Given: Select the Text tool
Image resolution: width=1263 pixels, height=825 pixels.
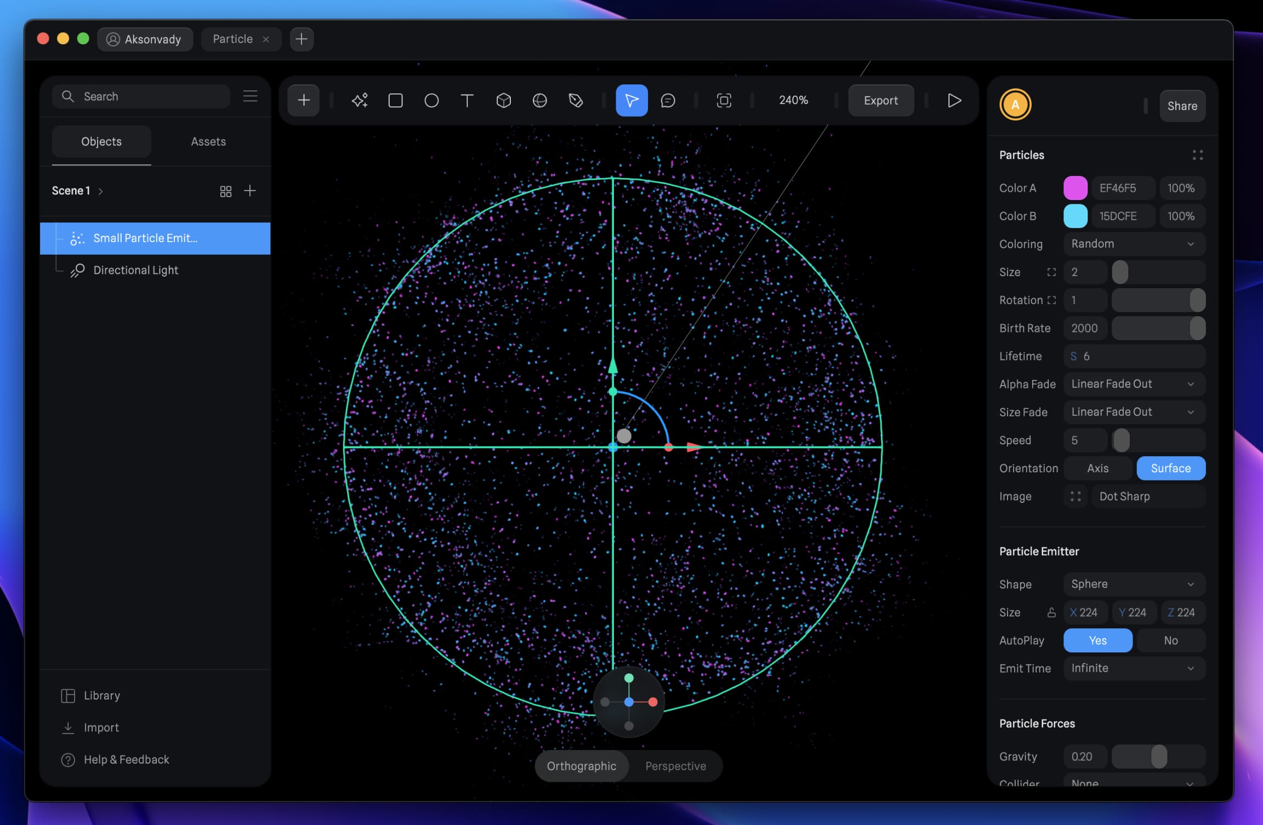Looking at the screenshot, I should click(x=467, y=100).
